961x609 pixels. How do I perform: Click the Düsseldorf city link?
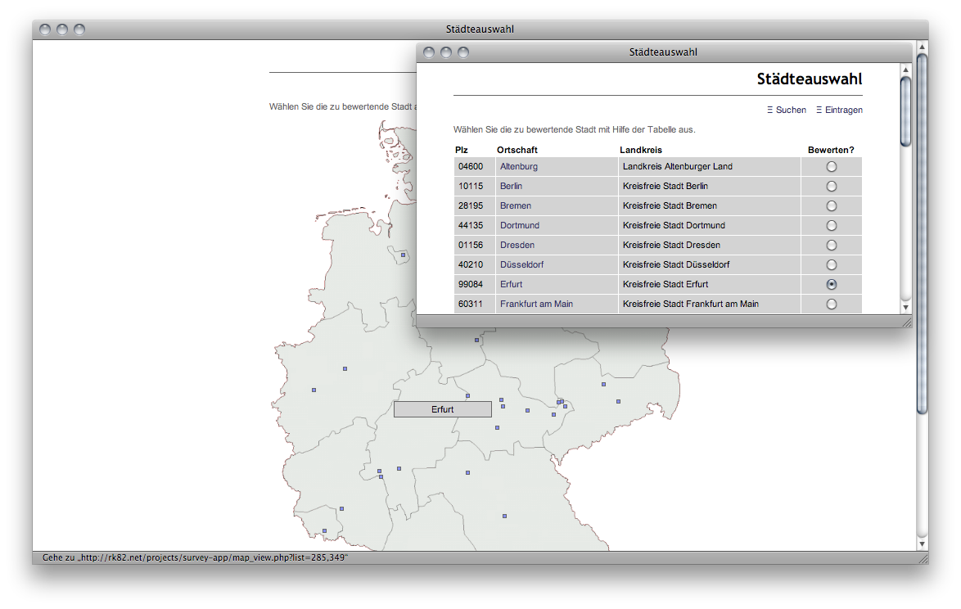(521, 264)
